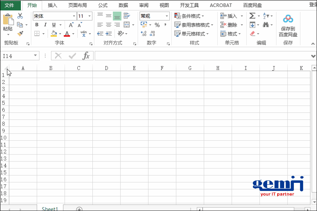The image size is (317, 211).
Task: Increase font size with larger A
Action: click(71, 25)
